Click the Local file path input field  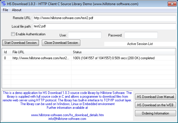click(x=105, y=26)
